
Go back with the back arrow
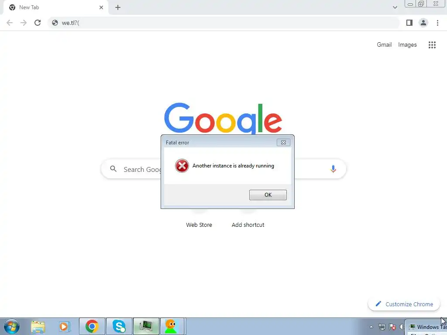10,23
